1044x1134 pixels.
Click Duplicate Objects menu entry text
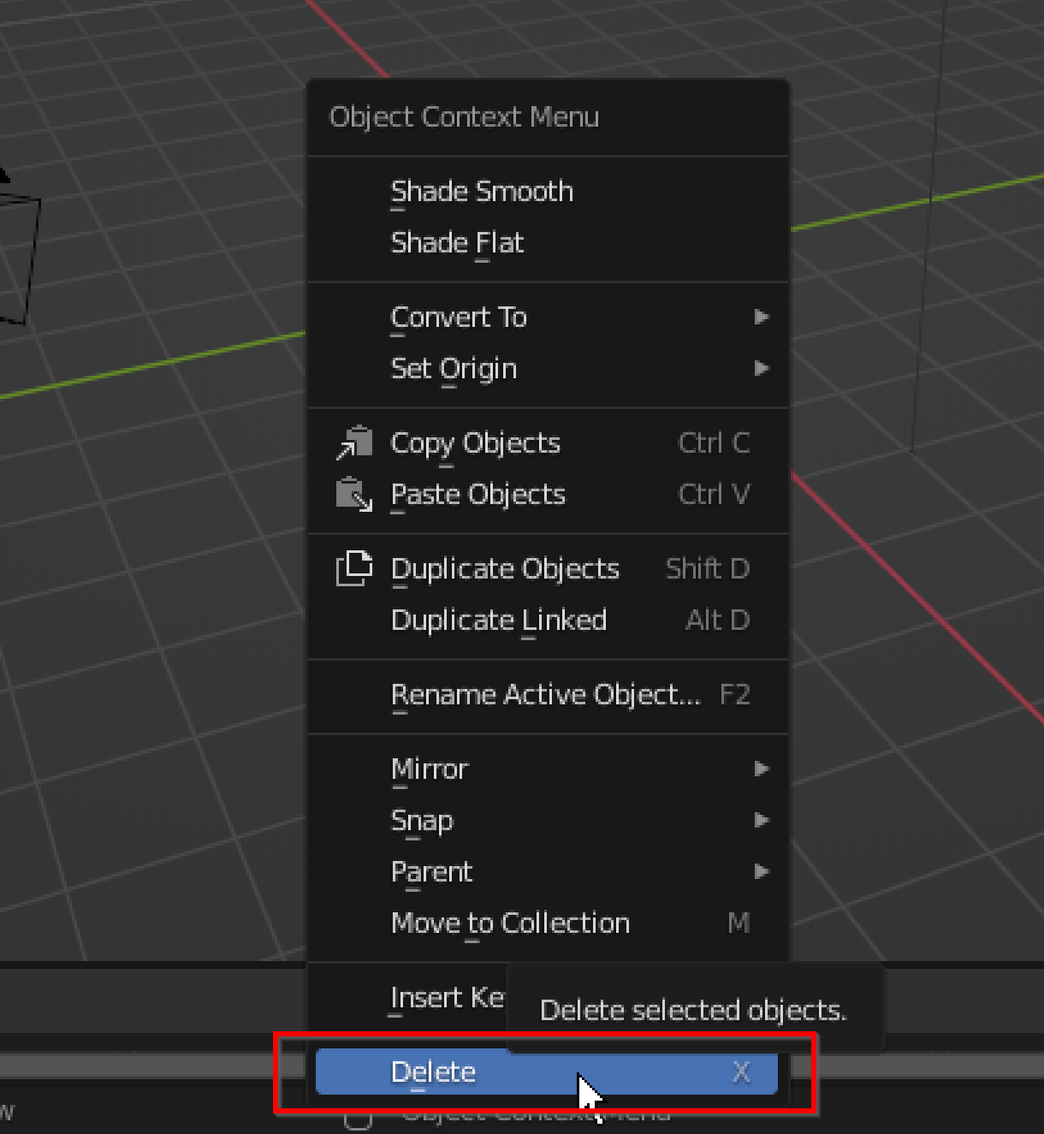pos(505,569)
